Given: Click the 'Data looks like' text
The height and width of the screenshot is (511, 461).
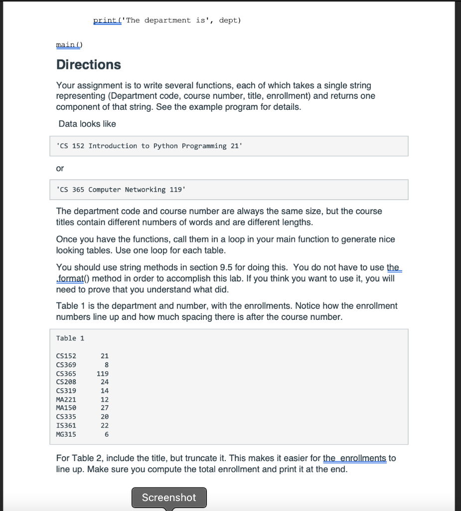Looking at the screenshot, I should (x=87, y=124).
